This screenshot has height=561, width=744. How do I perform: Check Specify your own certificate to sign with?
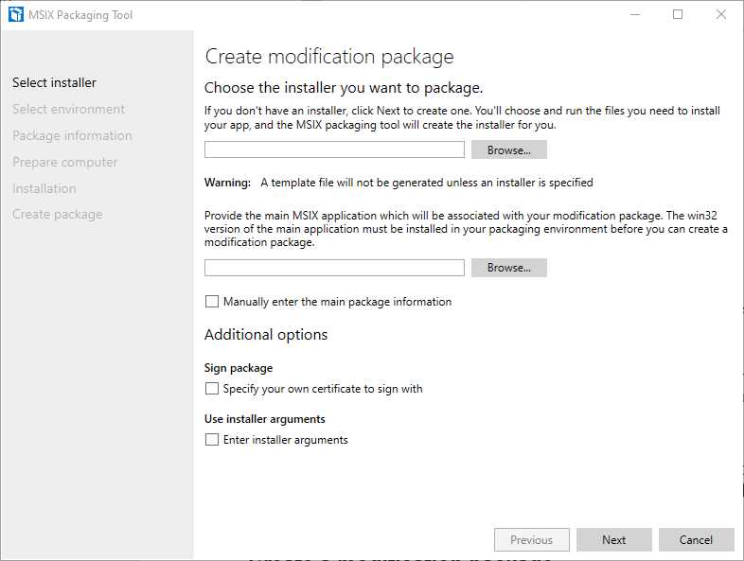click(212, 389)
